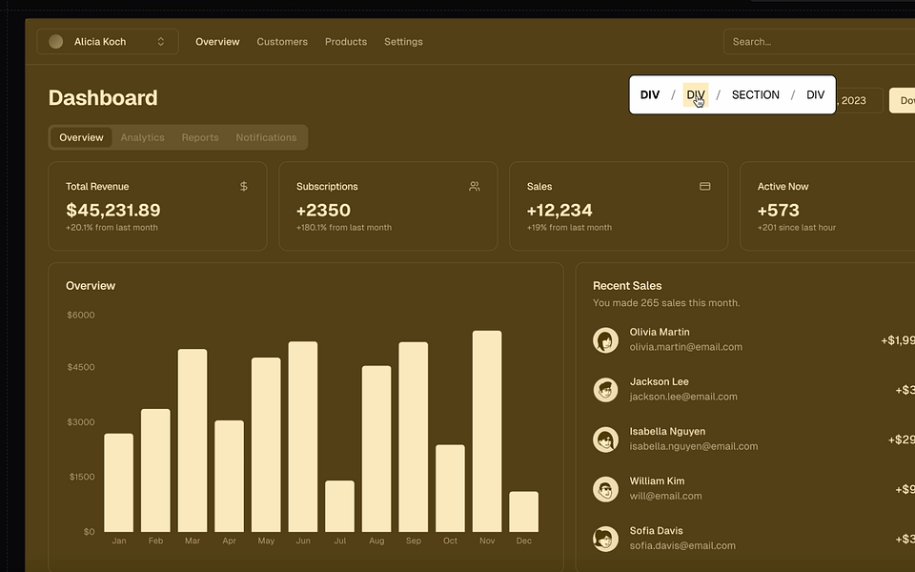915x572 pixels.
Task: Click the dollar sign icon on Total Revenue
Action: click(244, 186)
